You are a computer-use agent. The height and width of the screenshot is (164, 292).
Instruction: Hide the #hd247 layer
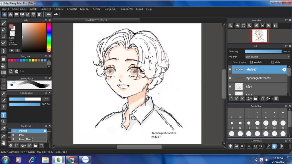coord(230,69)
